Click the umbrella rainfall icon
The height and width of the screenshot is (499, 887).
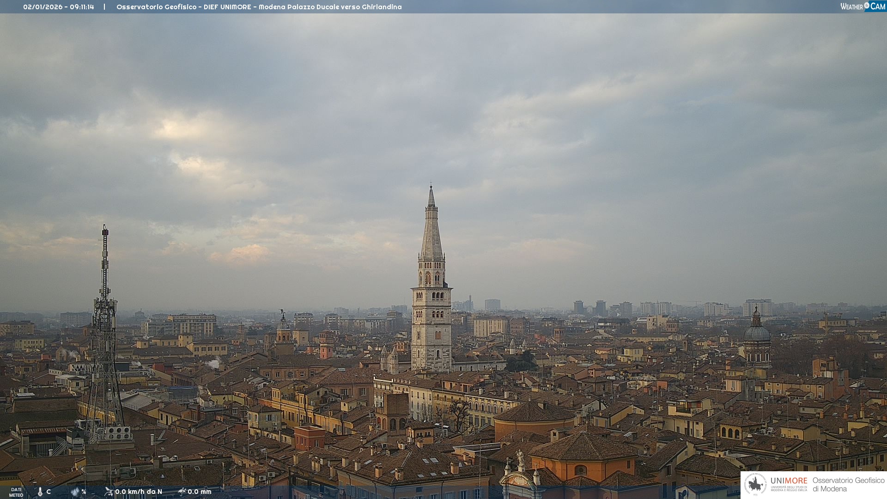(x=182, y=492)
